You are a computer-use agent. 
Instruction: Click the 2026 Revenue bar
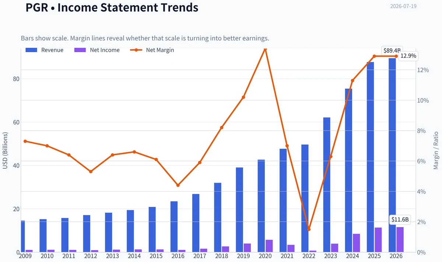tap(392, 155)
